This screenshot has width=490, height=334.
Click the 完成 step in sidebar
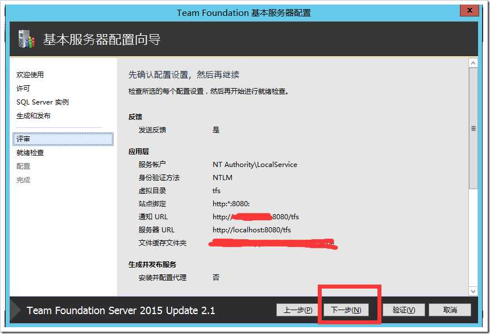coord(23,180)
